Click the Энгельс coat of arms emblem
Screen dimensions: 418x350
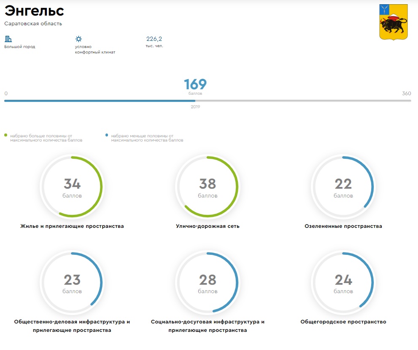tap(394, 22)
